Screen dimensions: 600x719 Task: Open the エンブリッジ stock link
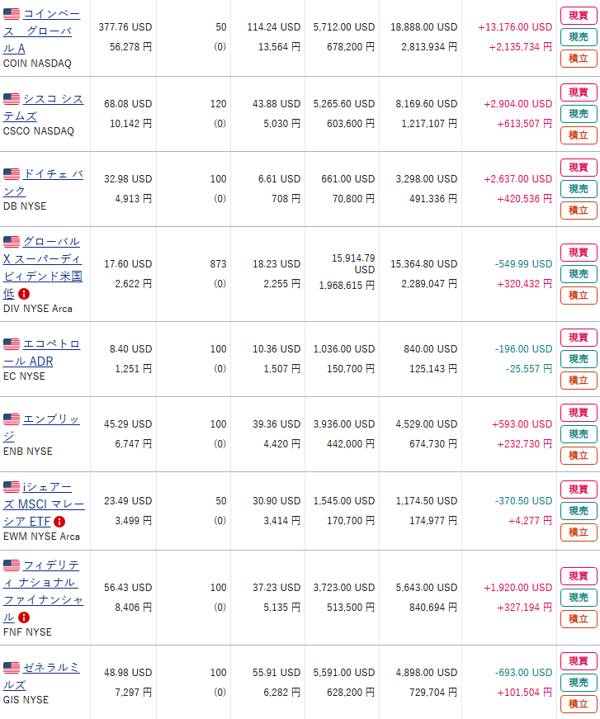click(x=42, y=428)
